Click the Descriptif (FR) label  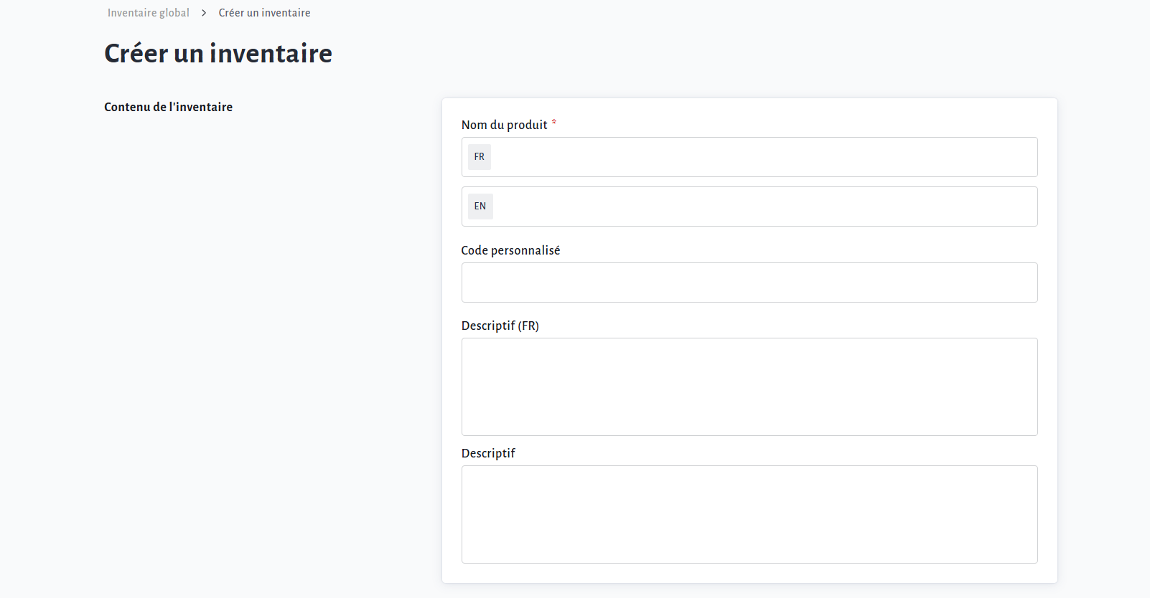pyautogui.click(x=500, y=326)
